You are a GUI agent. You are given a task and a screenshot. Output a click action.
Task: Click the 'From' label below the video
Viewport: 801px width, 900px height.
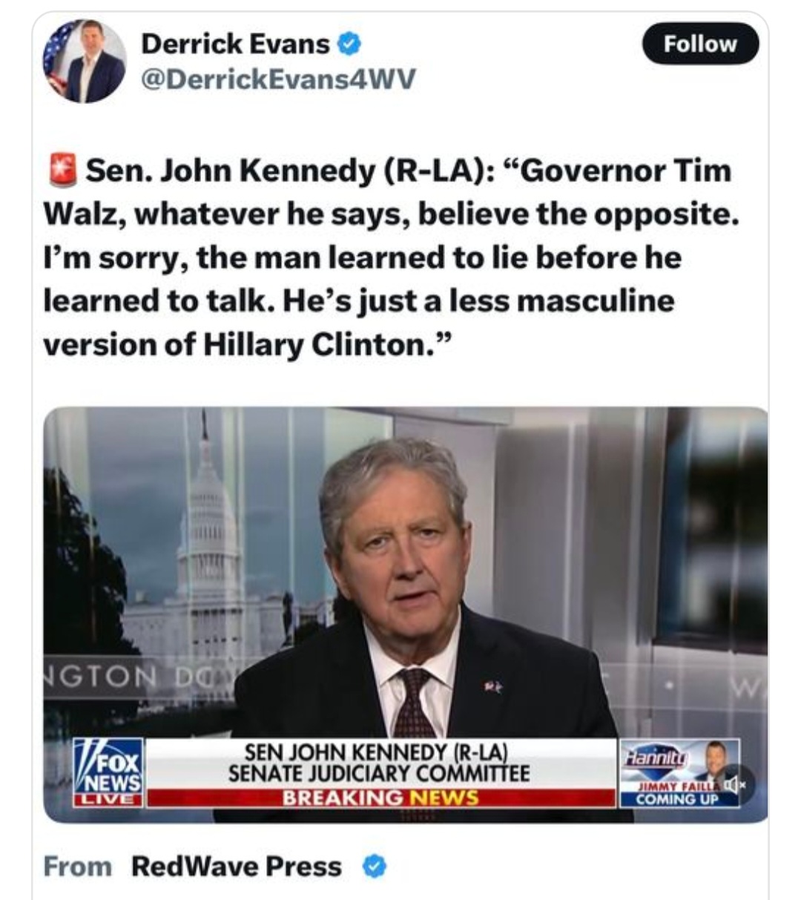point(78,866)
